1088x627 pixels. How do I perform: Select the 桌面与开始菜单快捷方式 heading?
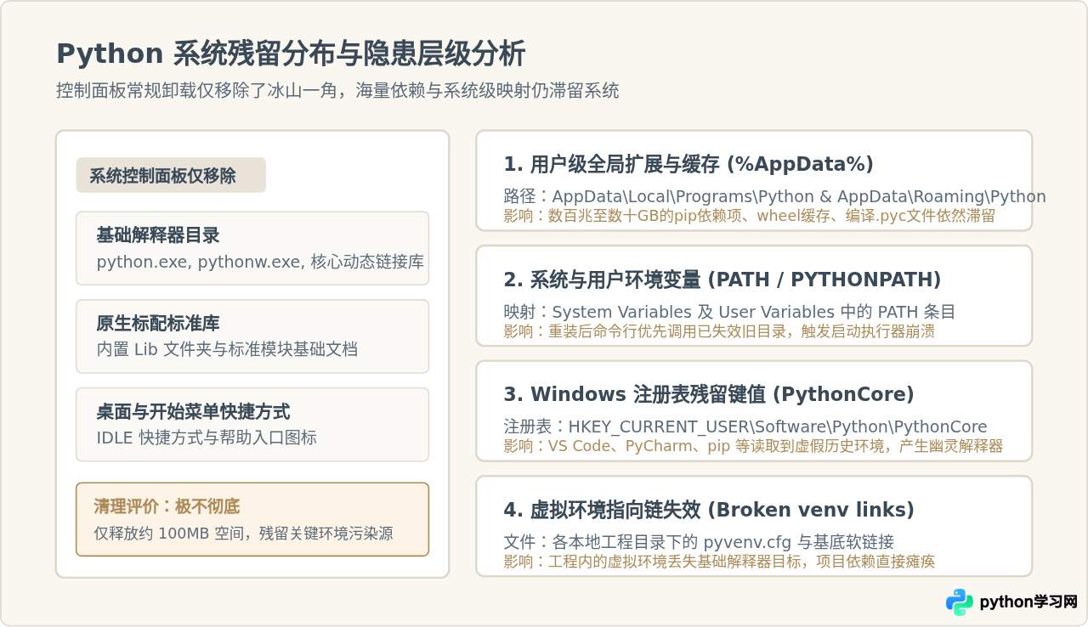[x=193, y=412]
